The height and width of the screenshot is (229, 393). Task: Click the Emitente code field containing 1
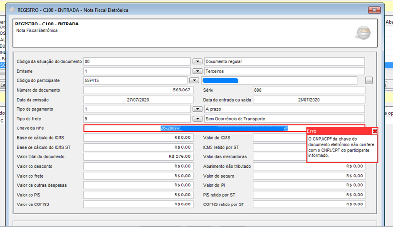[137, 71]
